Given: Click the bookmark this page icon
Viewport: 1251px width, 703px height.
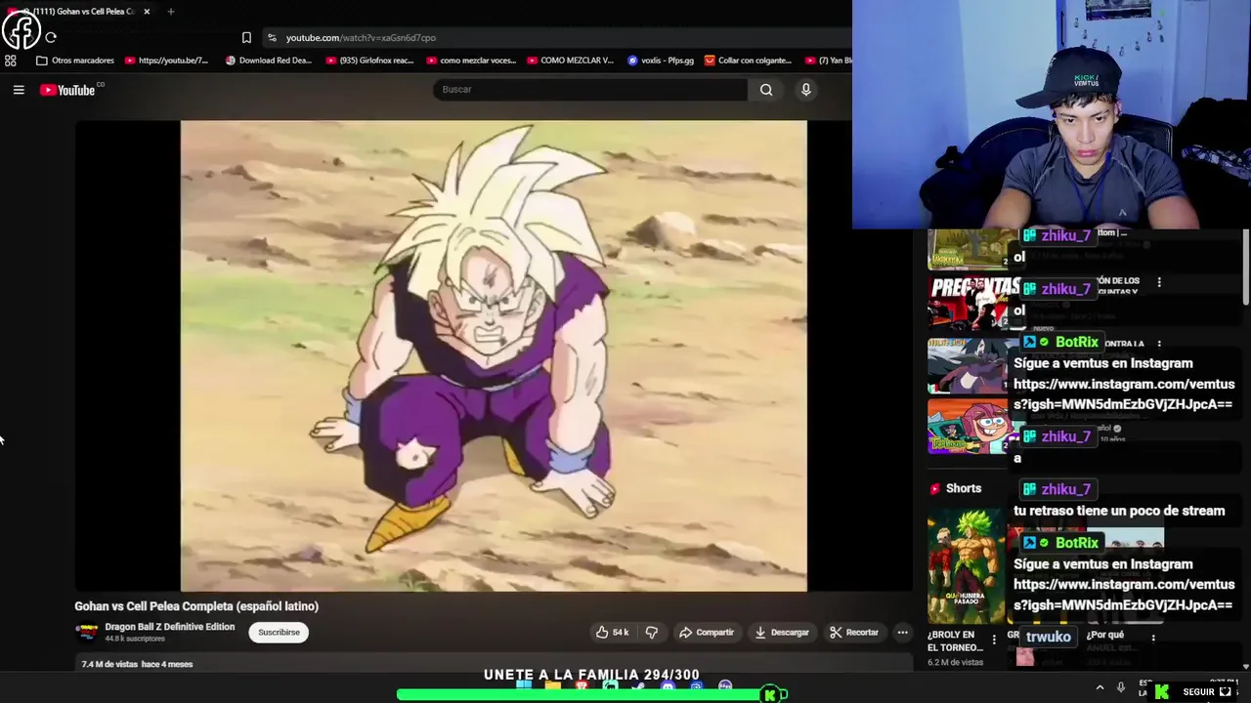Looking at the screenshot, I should point(246,37).
